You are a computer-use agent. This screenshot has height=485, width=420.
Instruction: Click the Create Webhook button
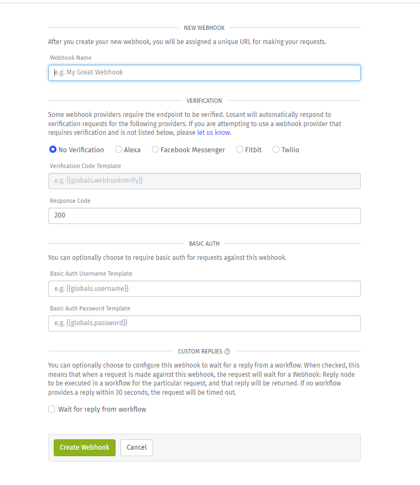pyautogui.click(x=85, y=447)
